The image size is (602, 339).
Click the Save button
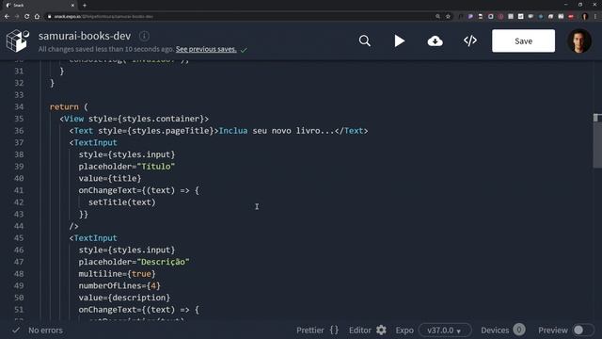(x=523, y=40)
